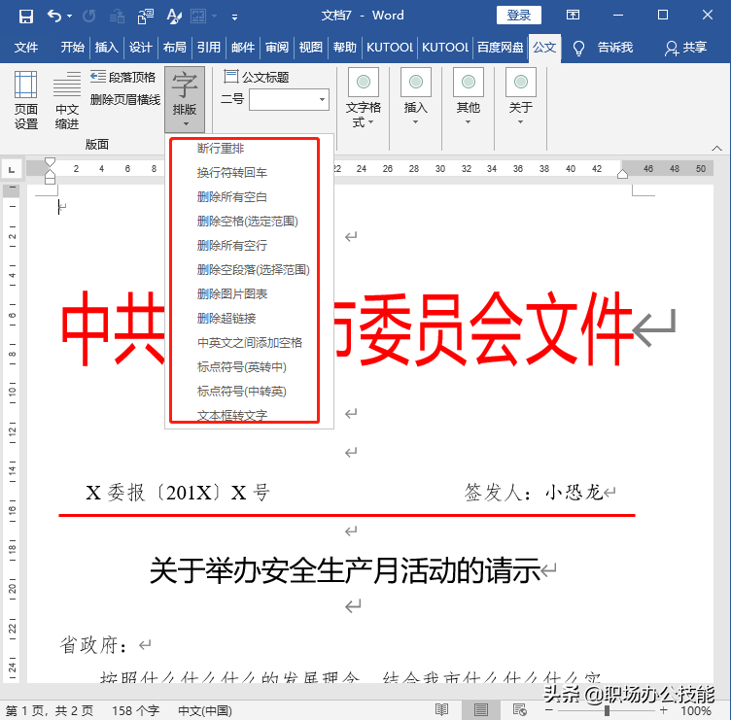
Task: Click the 中文(中国) language indicator
Action: [205, 710]
